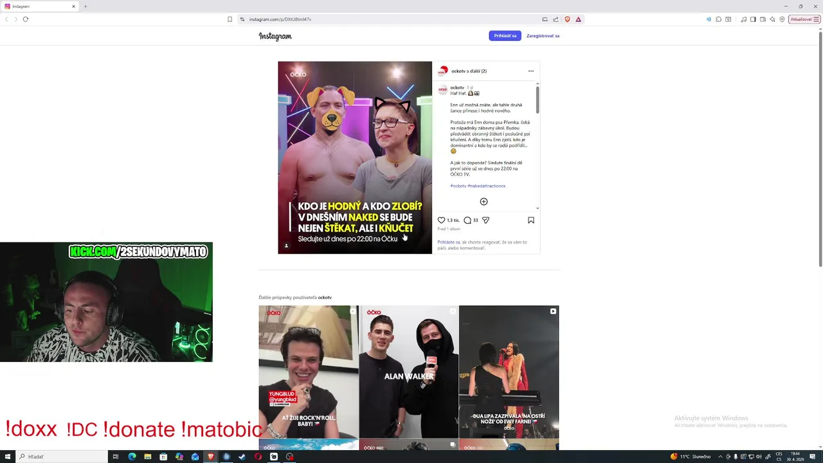
Task: Open the #nakedattractioncs hashtag
Action: [x=487, y=186]
